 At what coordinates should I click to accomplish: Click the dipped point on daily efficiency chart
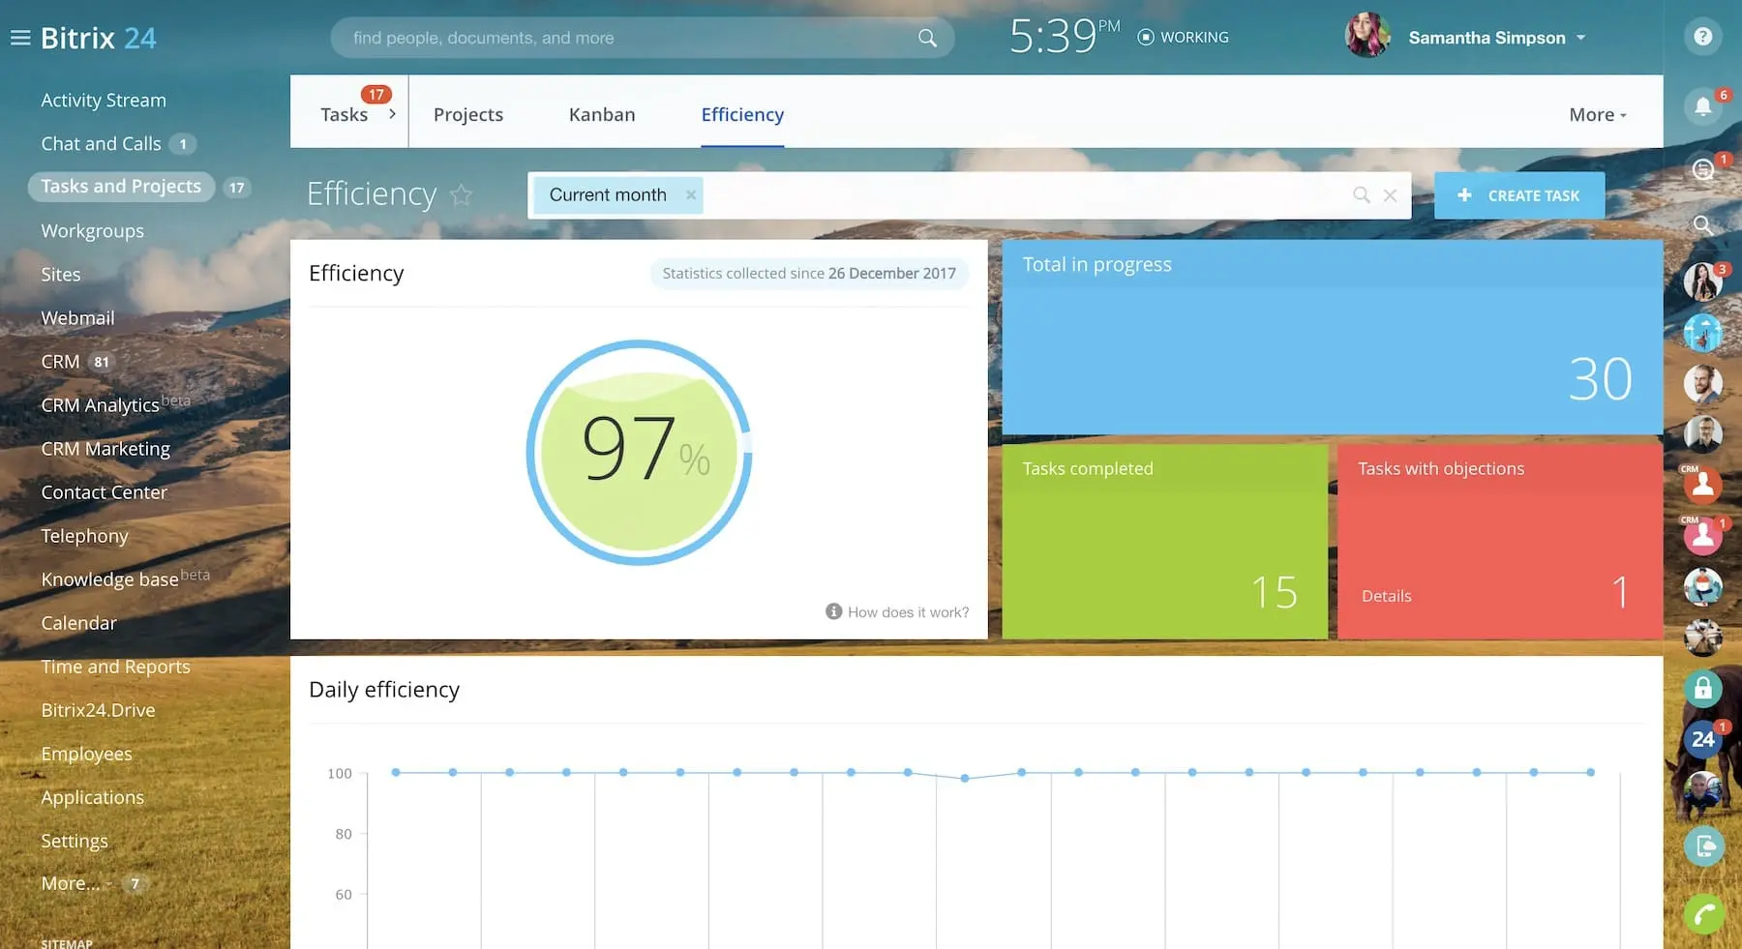[965, 778]
